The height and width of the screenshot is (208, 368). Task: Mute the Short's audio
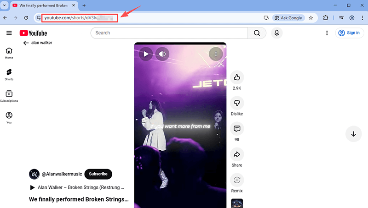pyautogui.click(x=162, y=54)
